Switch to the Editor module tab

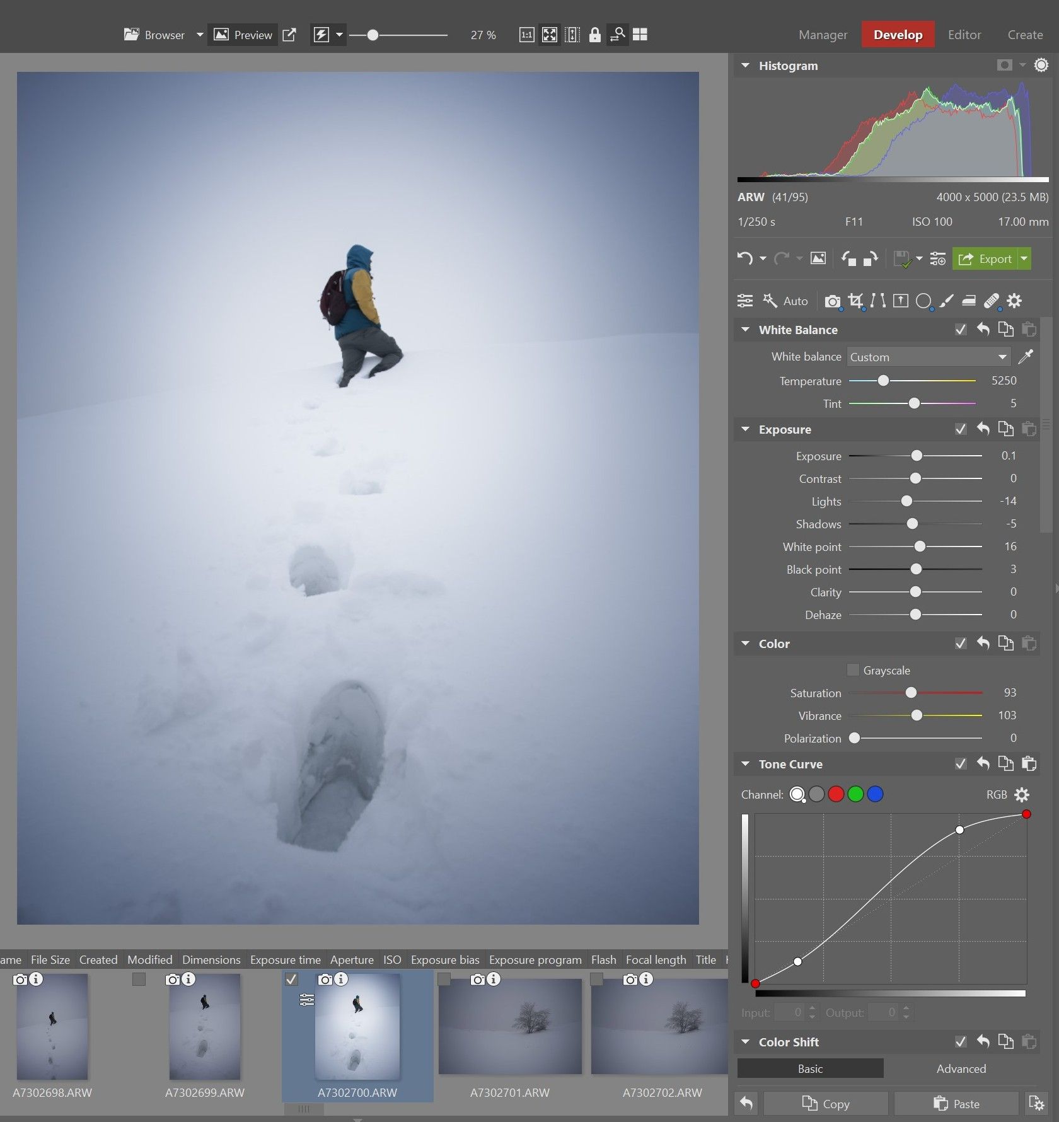coord(964,35)
